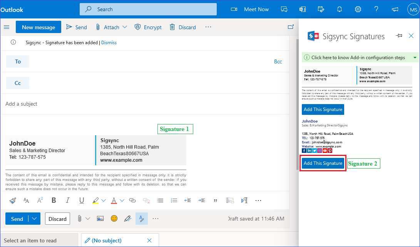Click the Format painter icon
The height and width of the screenshot is (247, 420).
coord(13,200)
